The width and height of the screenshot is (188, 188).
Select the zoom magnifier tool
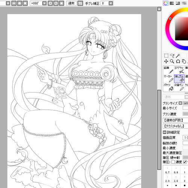pos(172,61)
